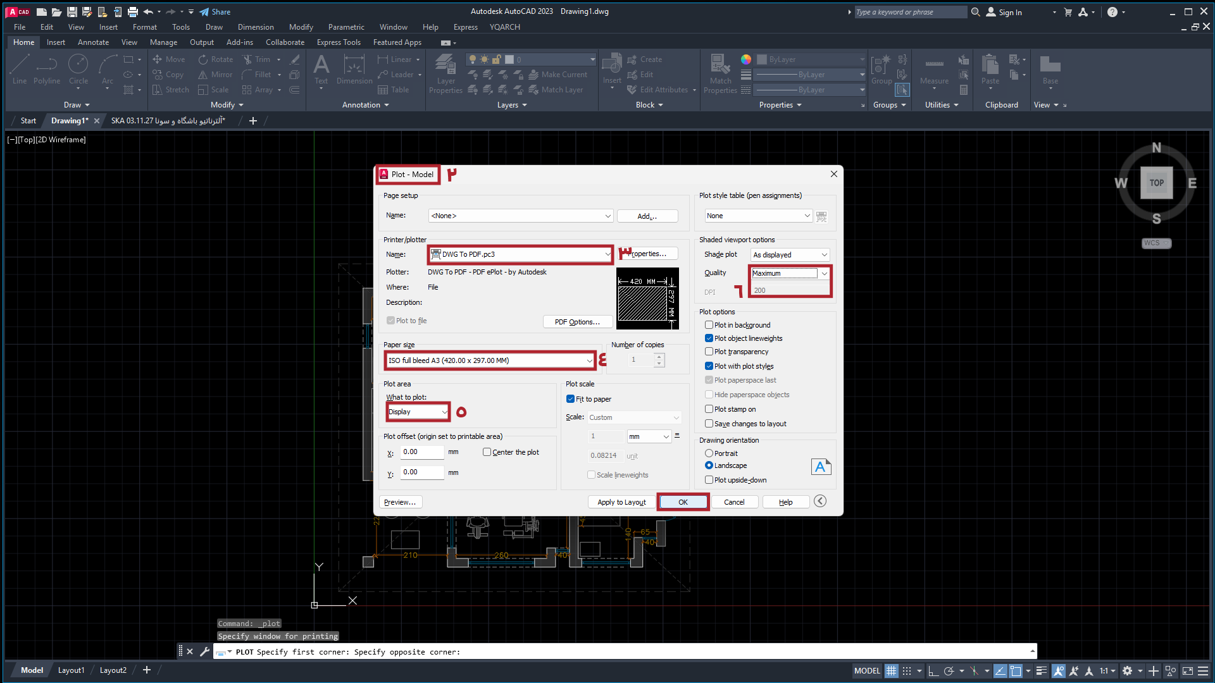Enable Plot in background checkbox

pos(709,325)
